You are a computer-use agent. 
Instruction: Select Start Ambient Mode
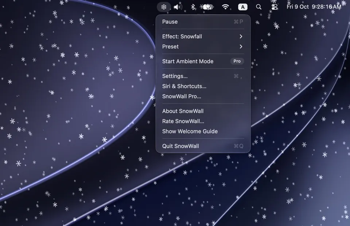203,61
